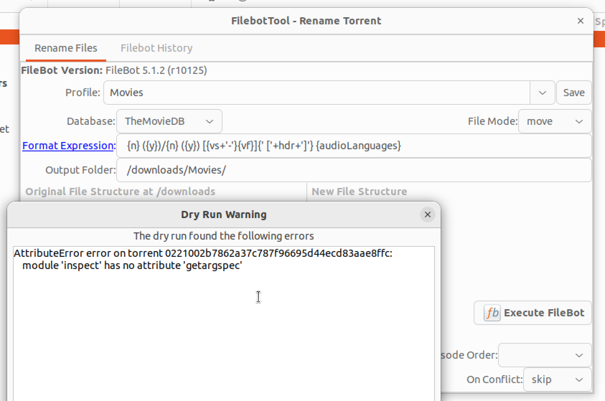Click inside the Format Expression field
605x401 pixels.
tap(323, 146)
